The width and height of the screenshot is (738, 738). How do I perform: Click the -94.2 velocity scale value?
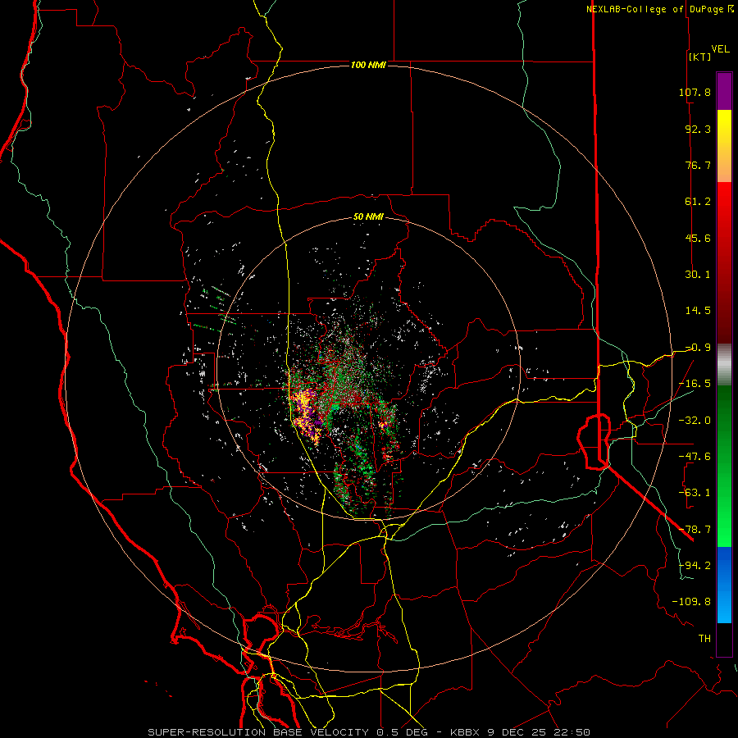tap(695, 565)
